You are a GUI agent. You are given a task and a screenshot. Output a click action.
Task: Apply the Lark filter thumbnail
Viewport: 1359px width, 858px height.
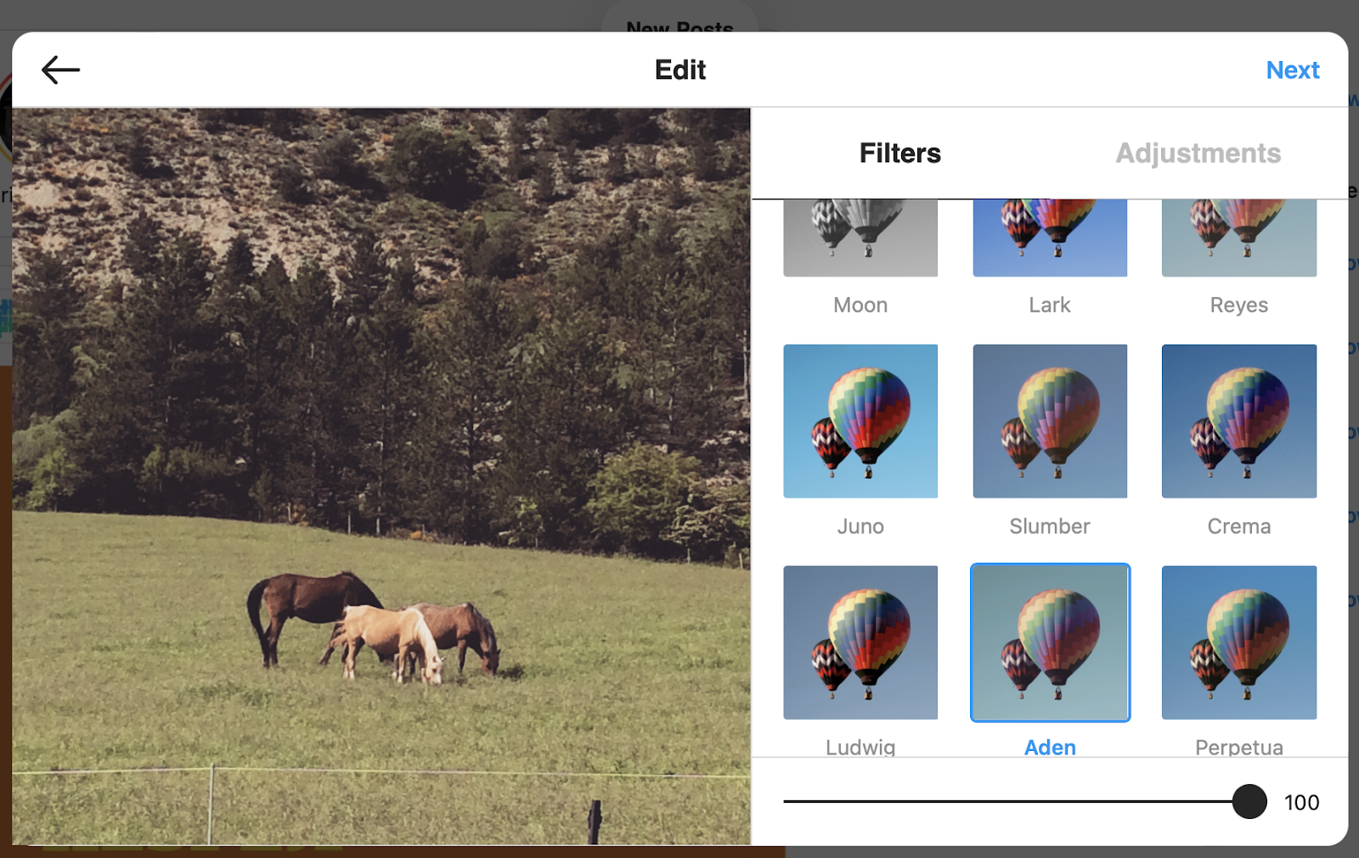tap(1050, 238)
